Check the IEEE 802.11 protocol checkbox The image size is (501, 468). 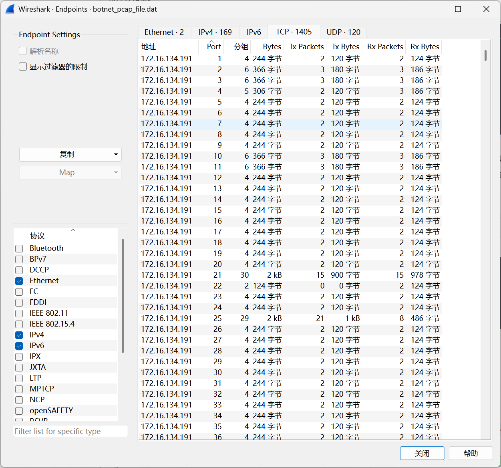coord(19,313)
